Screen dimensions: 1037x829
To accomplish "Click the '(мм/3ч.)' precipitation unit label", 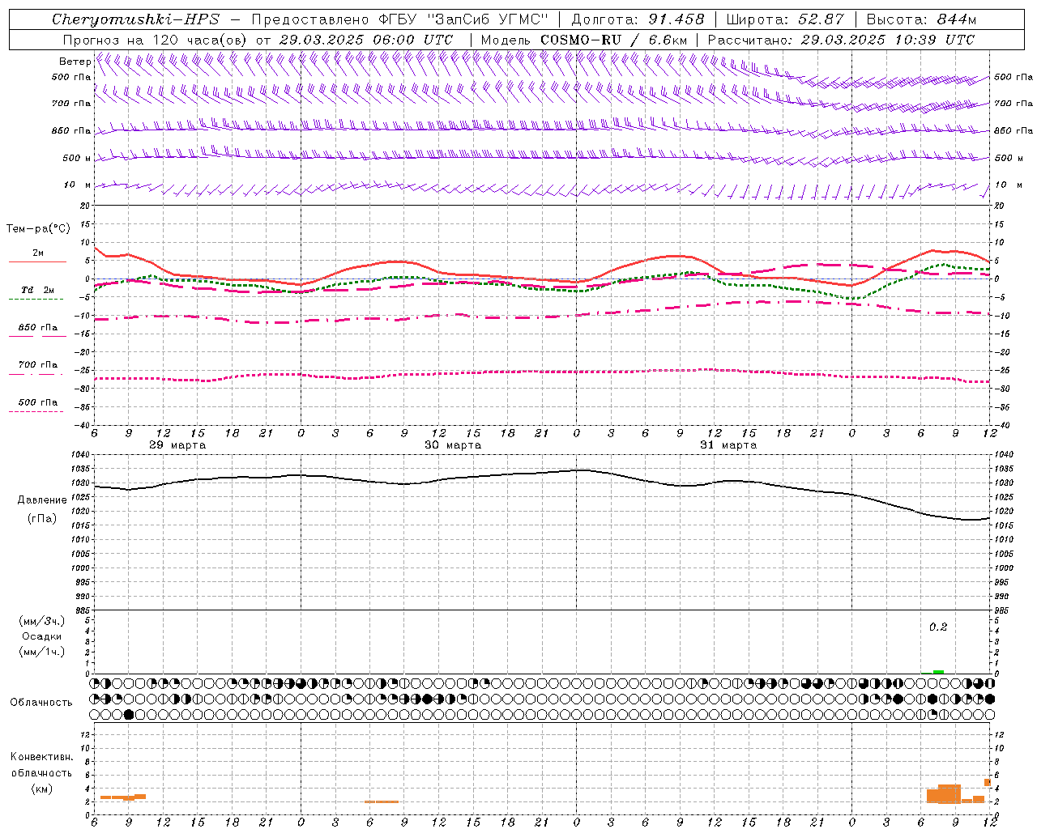I will pyautogui.click(x=42, y=621).
